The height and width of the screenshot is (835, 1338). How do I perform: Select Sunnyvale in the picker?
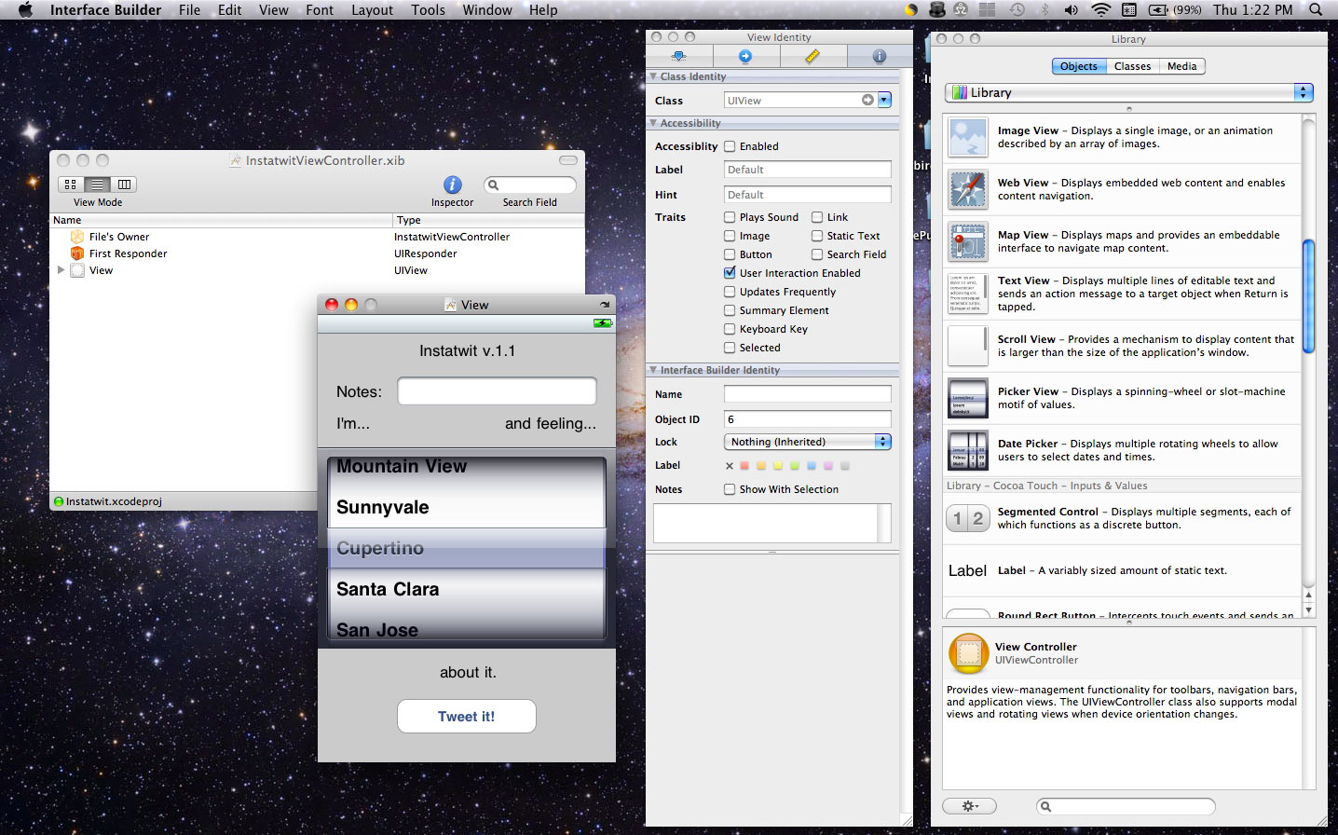(x=383, y=507)
